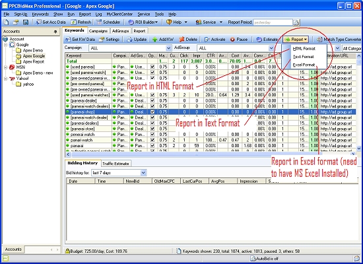This screenshot has height=264, width=363.
Task: Open the MyClientCenter menu
Action: pyautogui.click(x=119, y=14)
